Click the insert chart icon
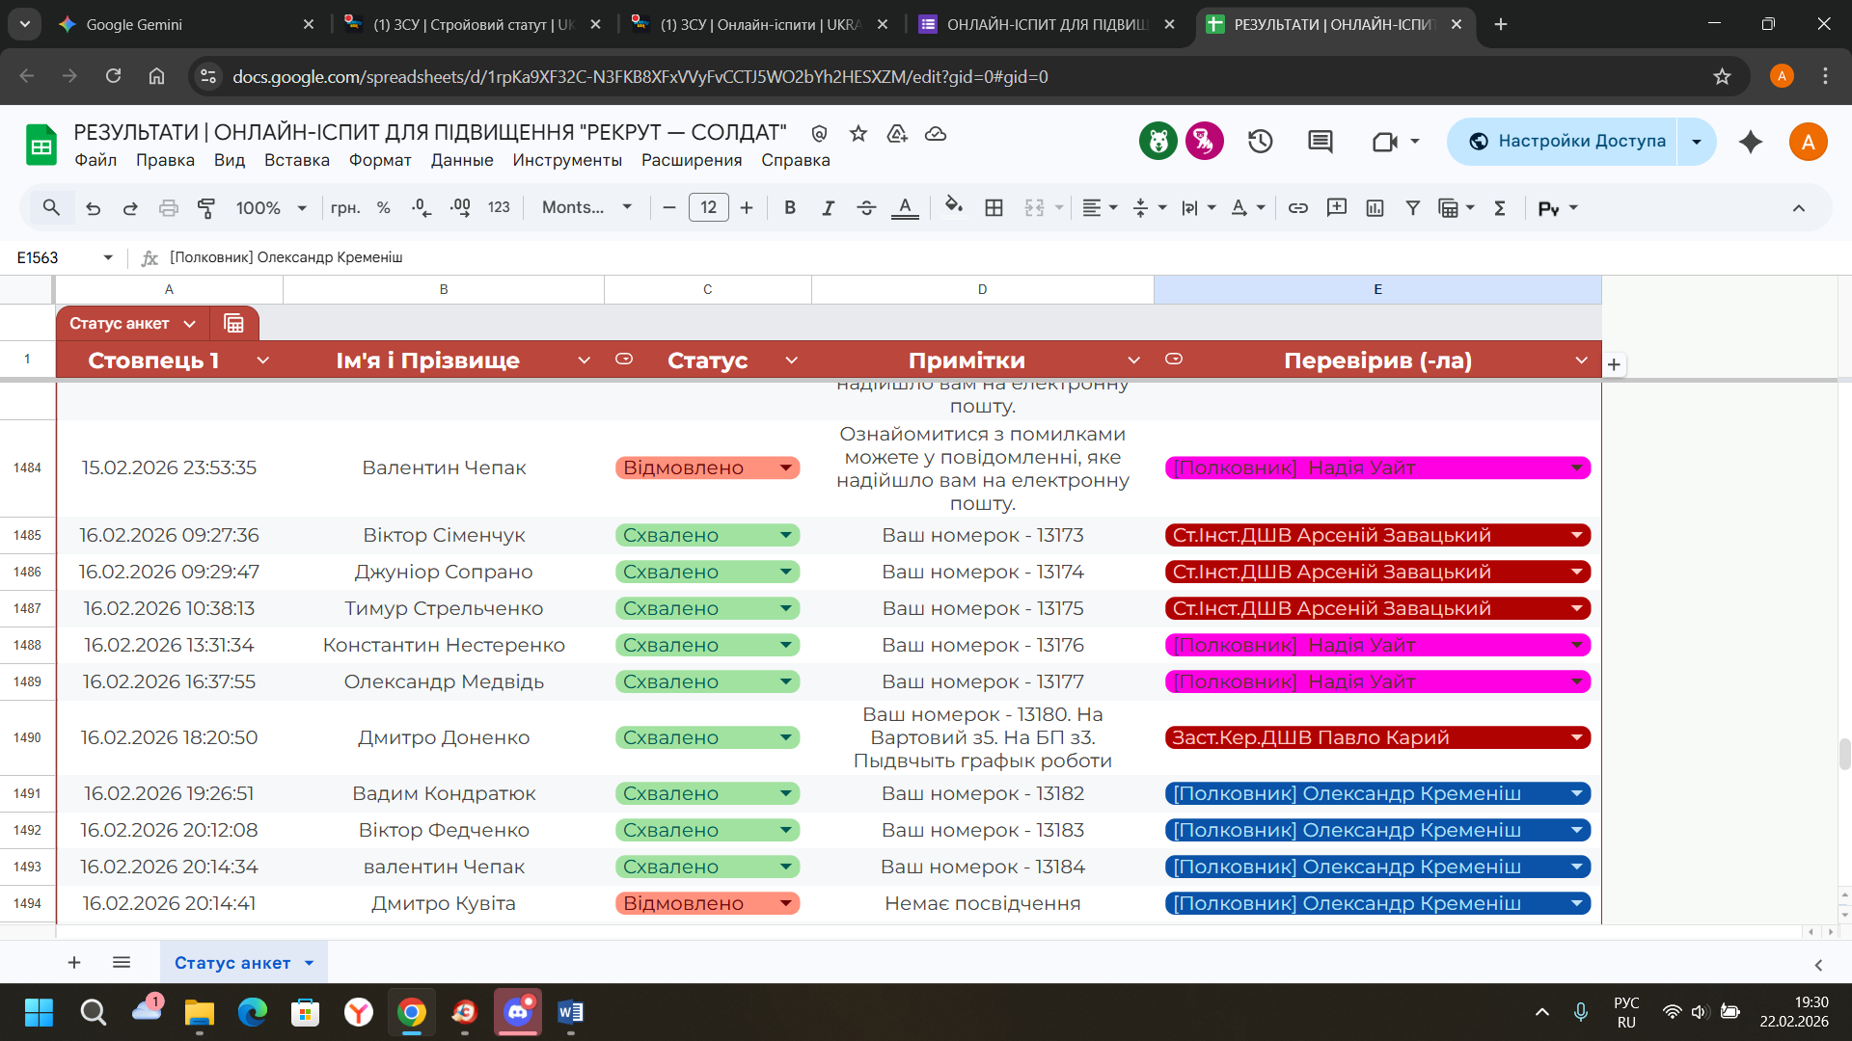 coord(1375,207)
